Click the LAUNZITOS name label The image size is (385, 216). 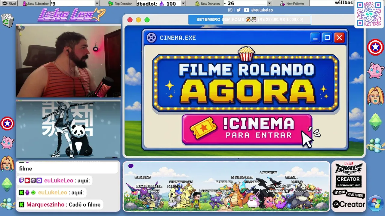pyautogui.click(x=268, y=173)
